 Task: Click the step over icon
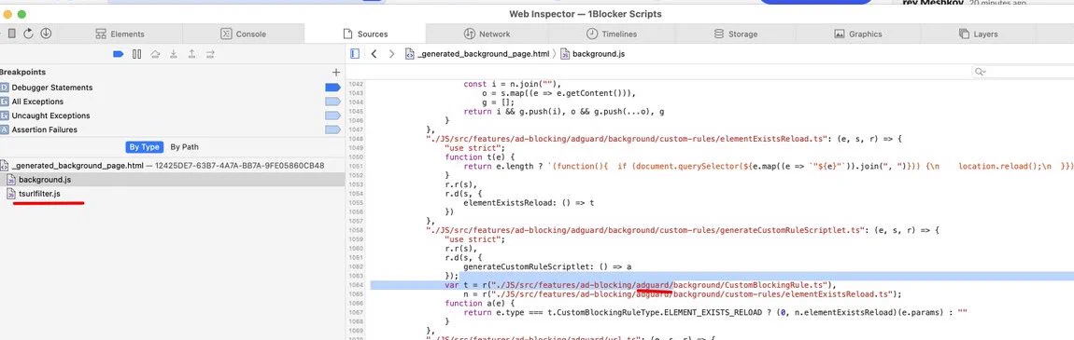click(x=155, y=54)
